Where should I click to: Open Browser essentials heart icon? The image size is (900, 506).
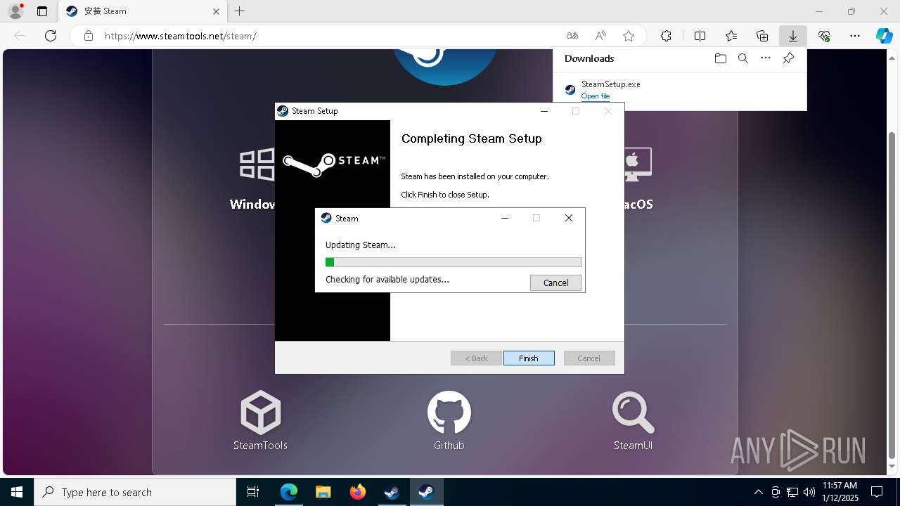(x=824, y=36)
